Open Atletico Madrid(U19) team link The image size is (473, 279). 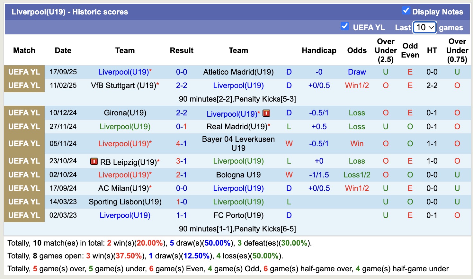(238, 72)
